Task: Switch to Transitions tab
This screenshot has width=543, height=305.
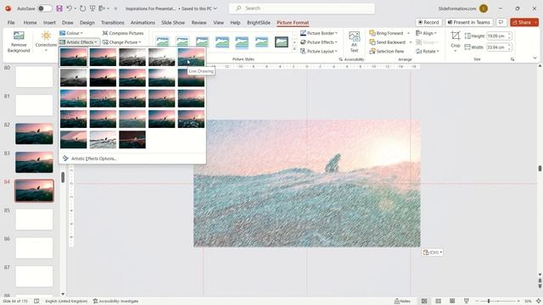Action: tap(113, 23)
